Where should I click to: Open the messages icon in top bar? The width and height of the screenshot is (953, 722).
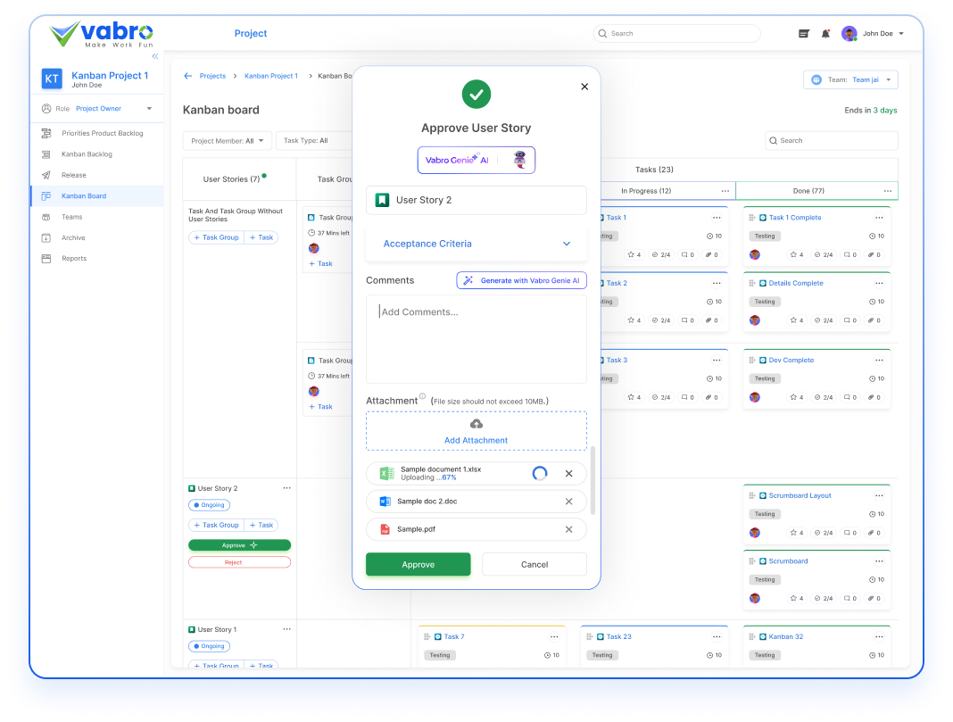[804, 34]
